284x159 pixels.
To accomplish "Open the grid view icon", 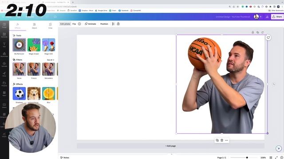I will (x=271, y=158).
